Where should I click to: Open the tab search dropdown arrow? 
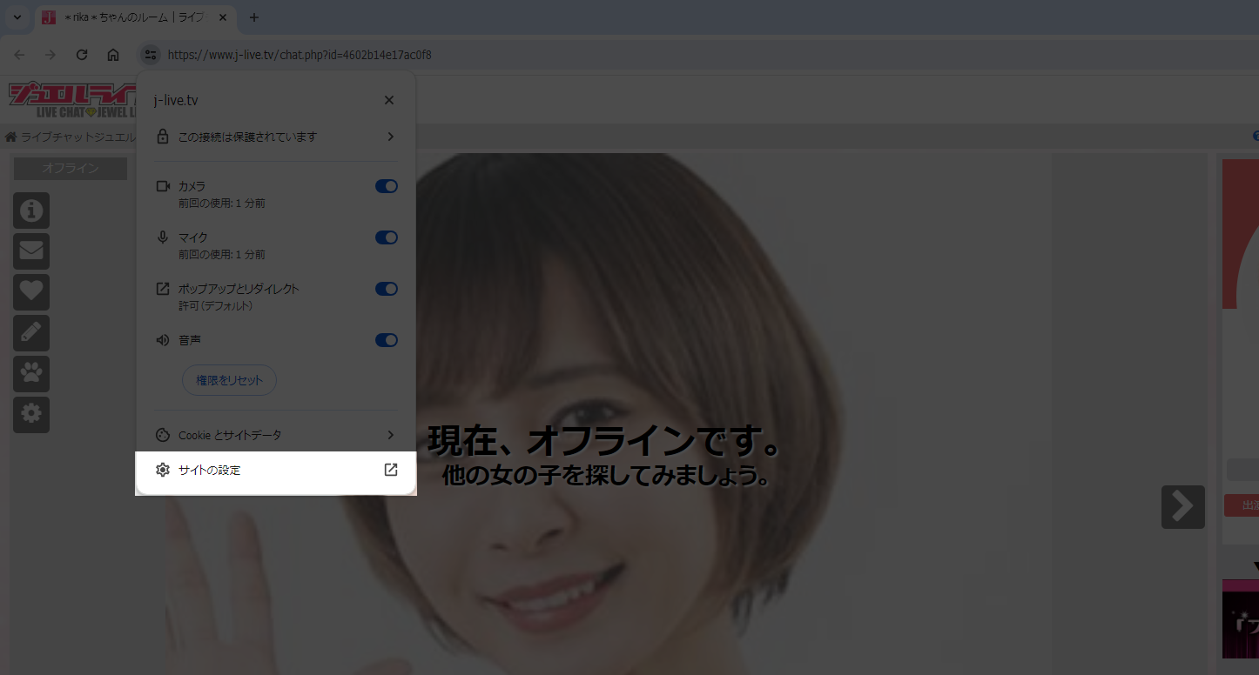coord(17,17)
